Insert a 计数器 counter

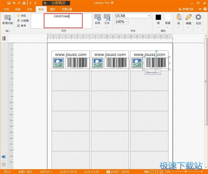23,21
